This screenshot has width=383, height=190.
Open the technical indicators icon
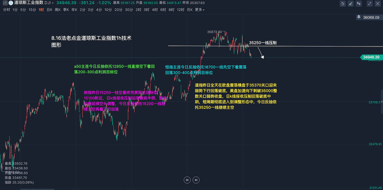[x=343, y=4]
